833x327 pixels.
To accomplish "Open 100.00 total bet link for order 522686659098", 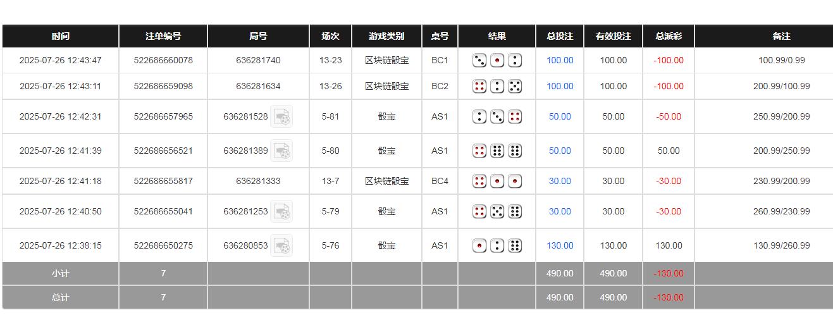I will (560, 86).
